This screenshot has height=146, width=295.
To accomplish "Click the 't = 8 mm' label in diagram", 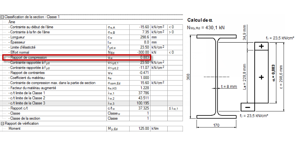I will 229,86.
